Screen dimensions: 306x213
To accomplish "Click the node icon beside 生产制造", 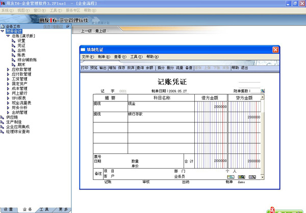I will (3, 122).
